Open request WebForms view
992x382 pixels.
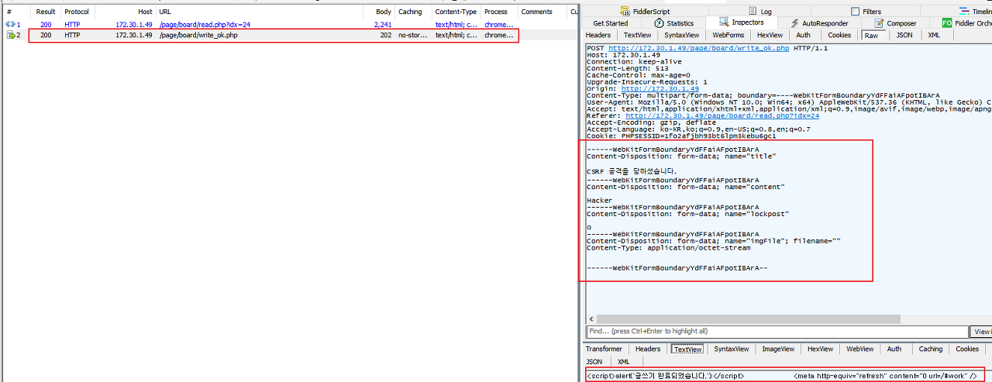728,35
